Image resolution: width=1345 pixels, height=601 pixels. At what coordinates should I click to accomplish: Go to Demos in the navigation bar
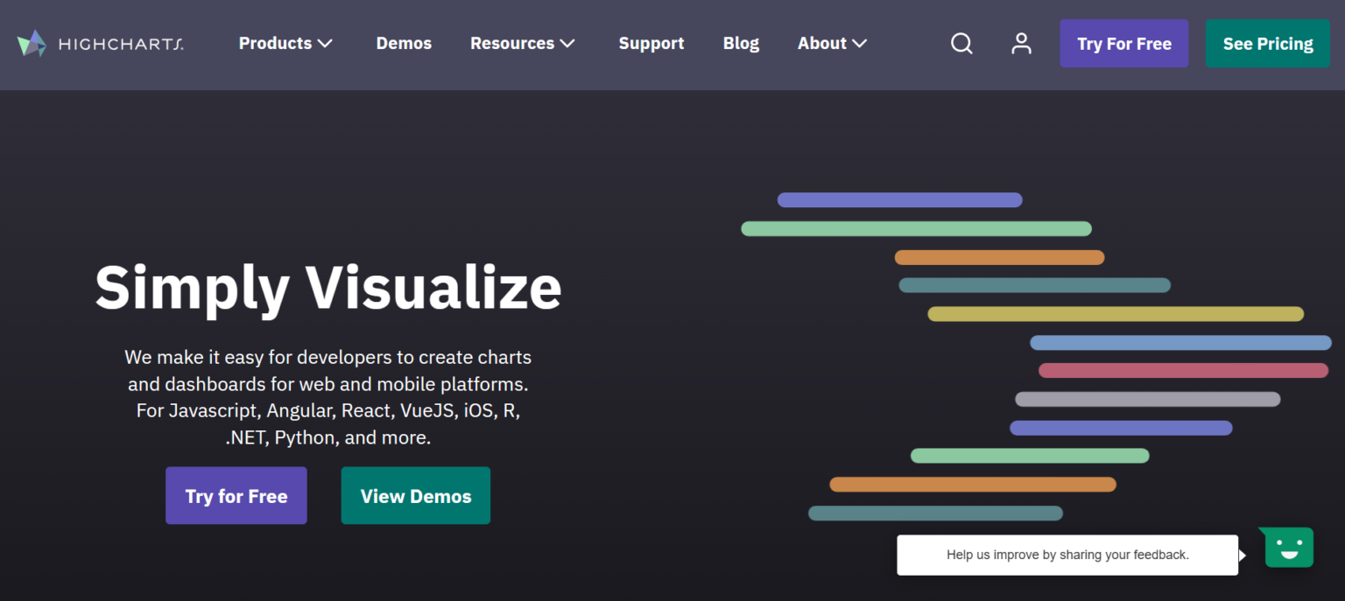404,44
